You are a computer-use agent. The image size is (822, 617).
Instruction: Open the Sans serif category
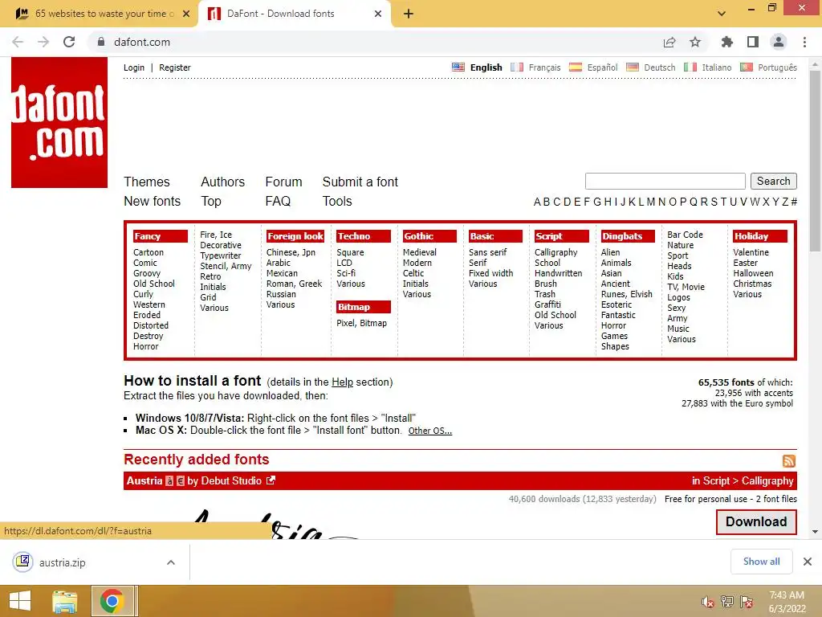pyautogui.click(x=487, y=252)
